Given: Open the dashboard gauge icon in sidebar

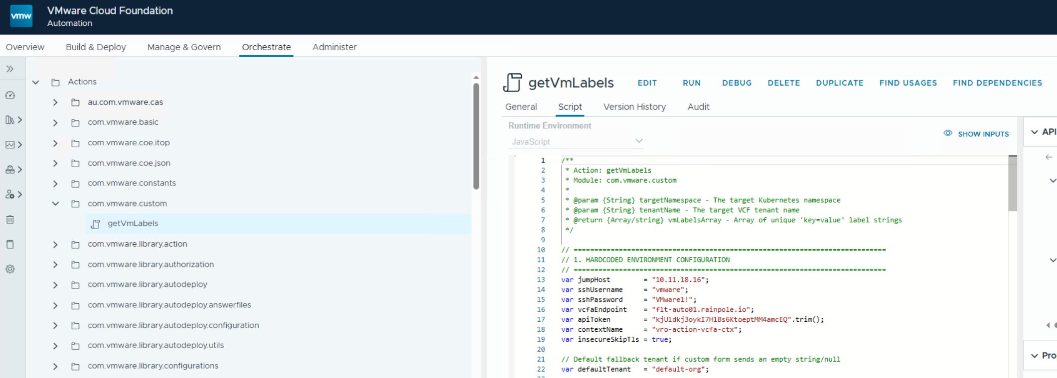Looking at the screenshot, I should 10,95.
